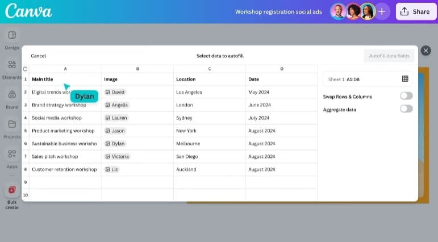Click the Canva logo

28,11
